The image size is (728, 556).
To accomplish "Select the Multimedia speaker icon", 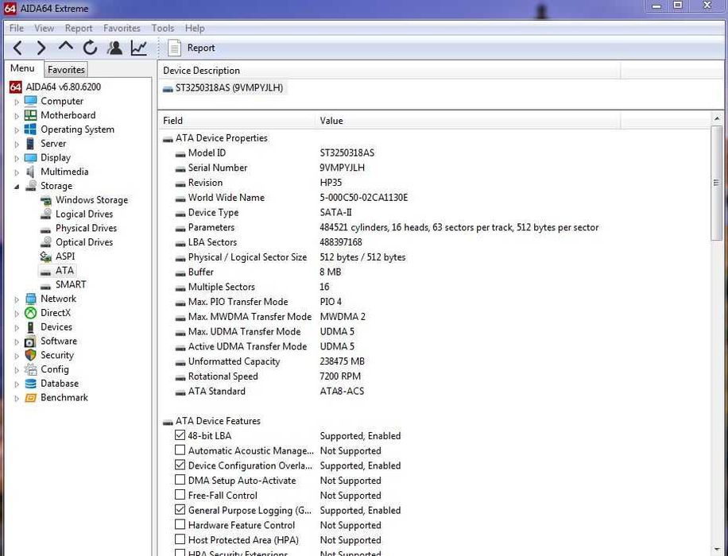I will point(31,172).
